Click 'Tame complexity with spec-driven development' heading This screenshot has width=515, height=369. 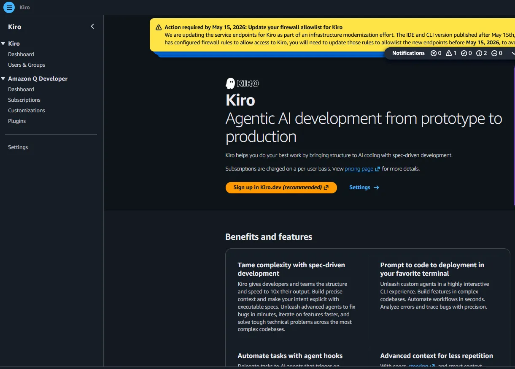291,269
